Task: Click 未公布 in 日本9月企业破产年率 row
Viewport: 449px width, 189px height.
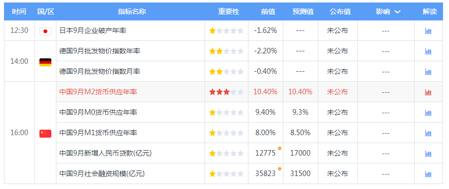Action: 337,30
